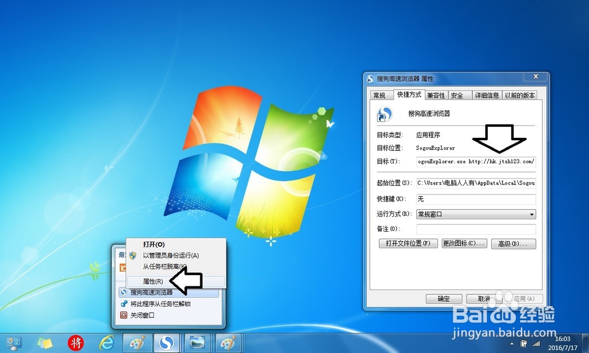
Task: Confirm with the 确定 button
Action: pos(444,299)
